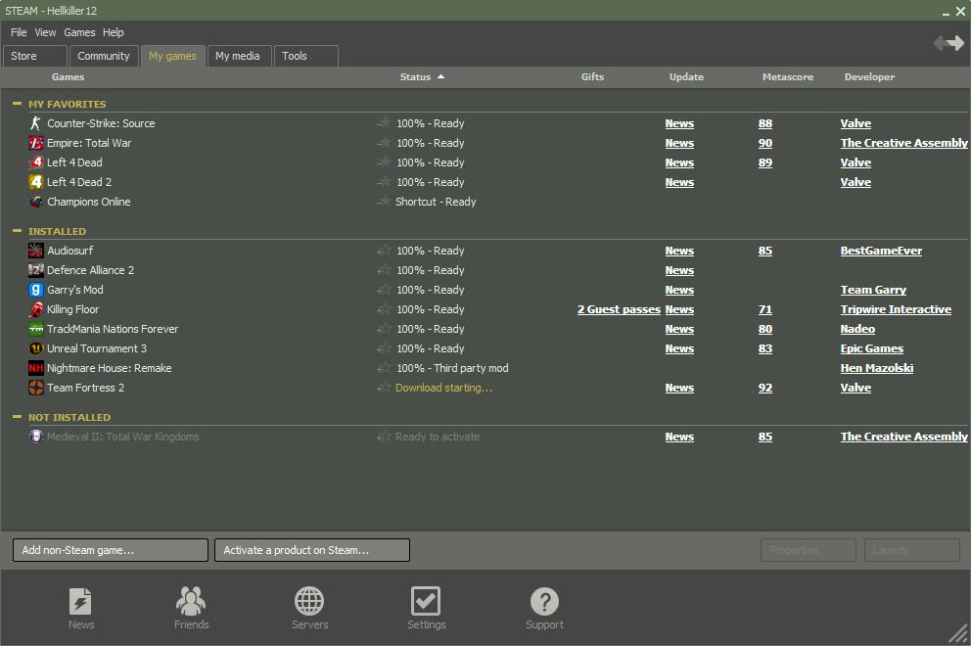Toggle the favorite star for Left 4 Dead 2

click(384, 182)
